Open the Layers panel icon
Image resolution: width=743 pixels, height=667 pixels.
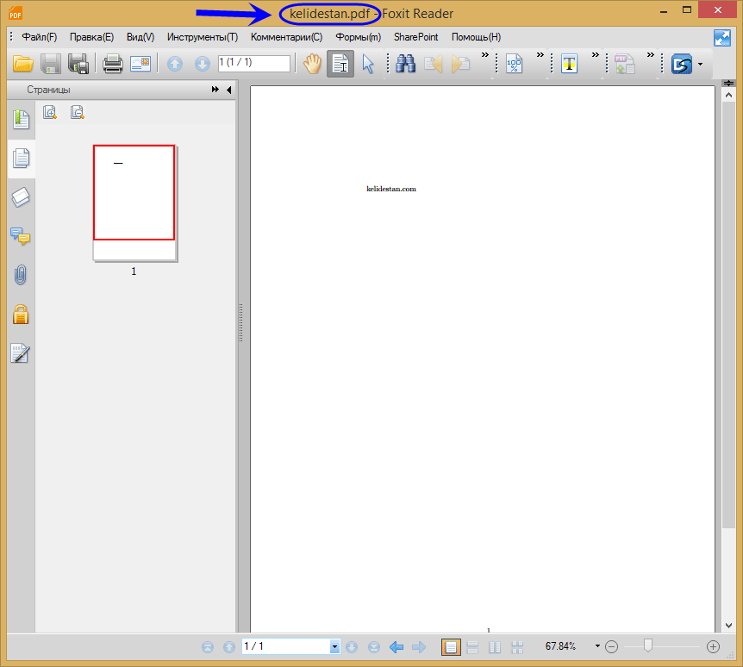pos(21,197)
